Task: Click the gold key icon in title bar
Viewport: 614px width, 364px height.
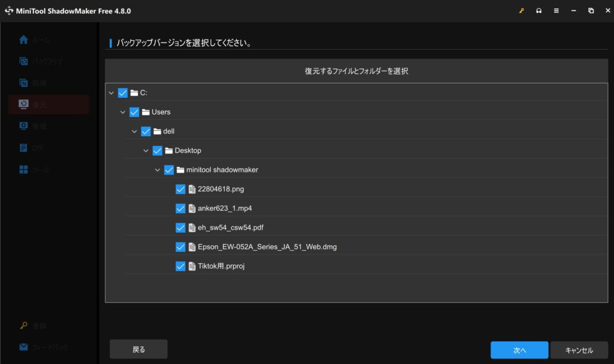Action: [522, 11]
